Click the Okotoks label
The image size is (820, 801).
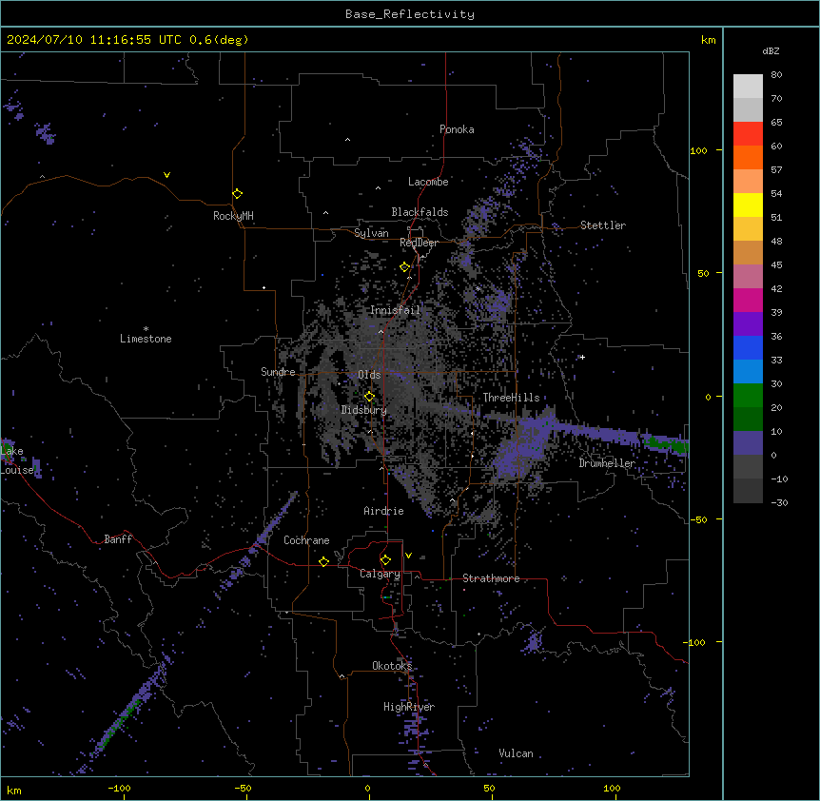pyautogui.click(x=392, y=666)
